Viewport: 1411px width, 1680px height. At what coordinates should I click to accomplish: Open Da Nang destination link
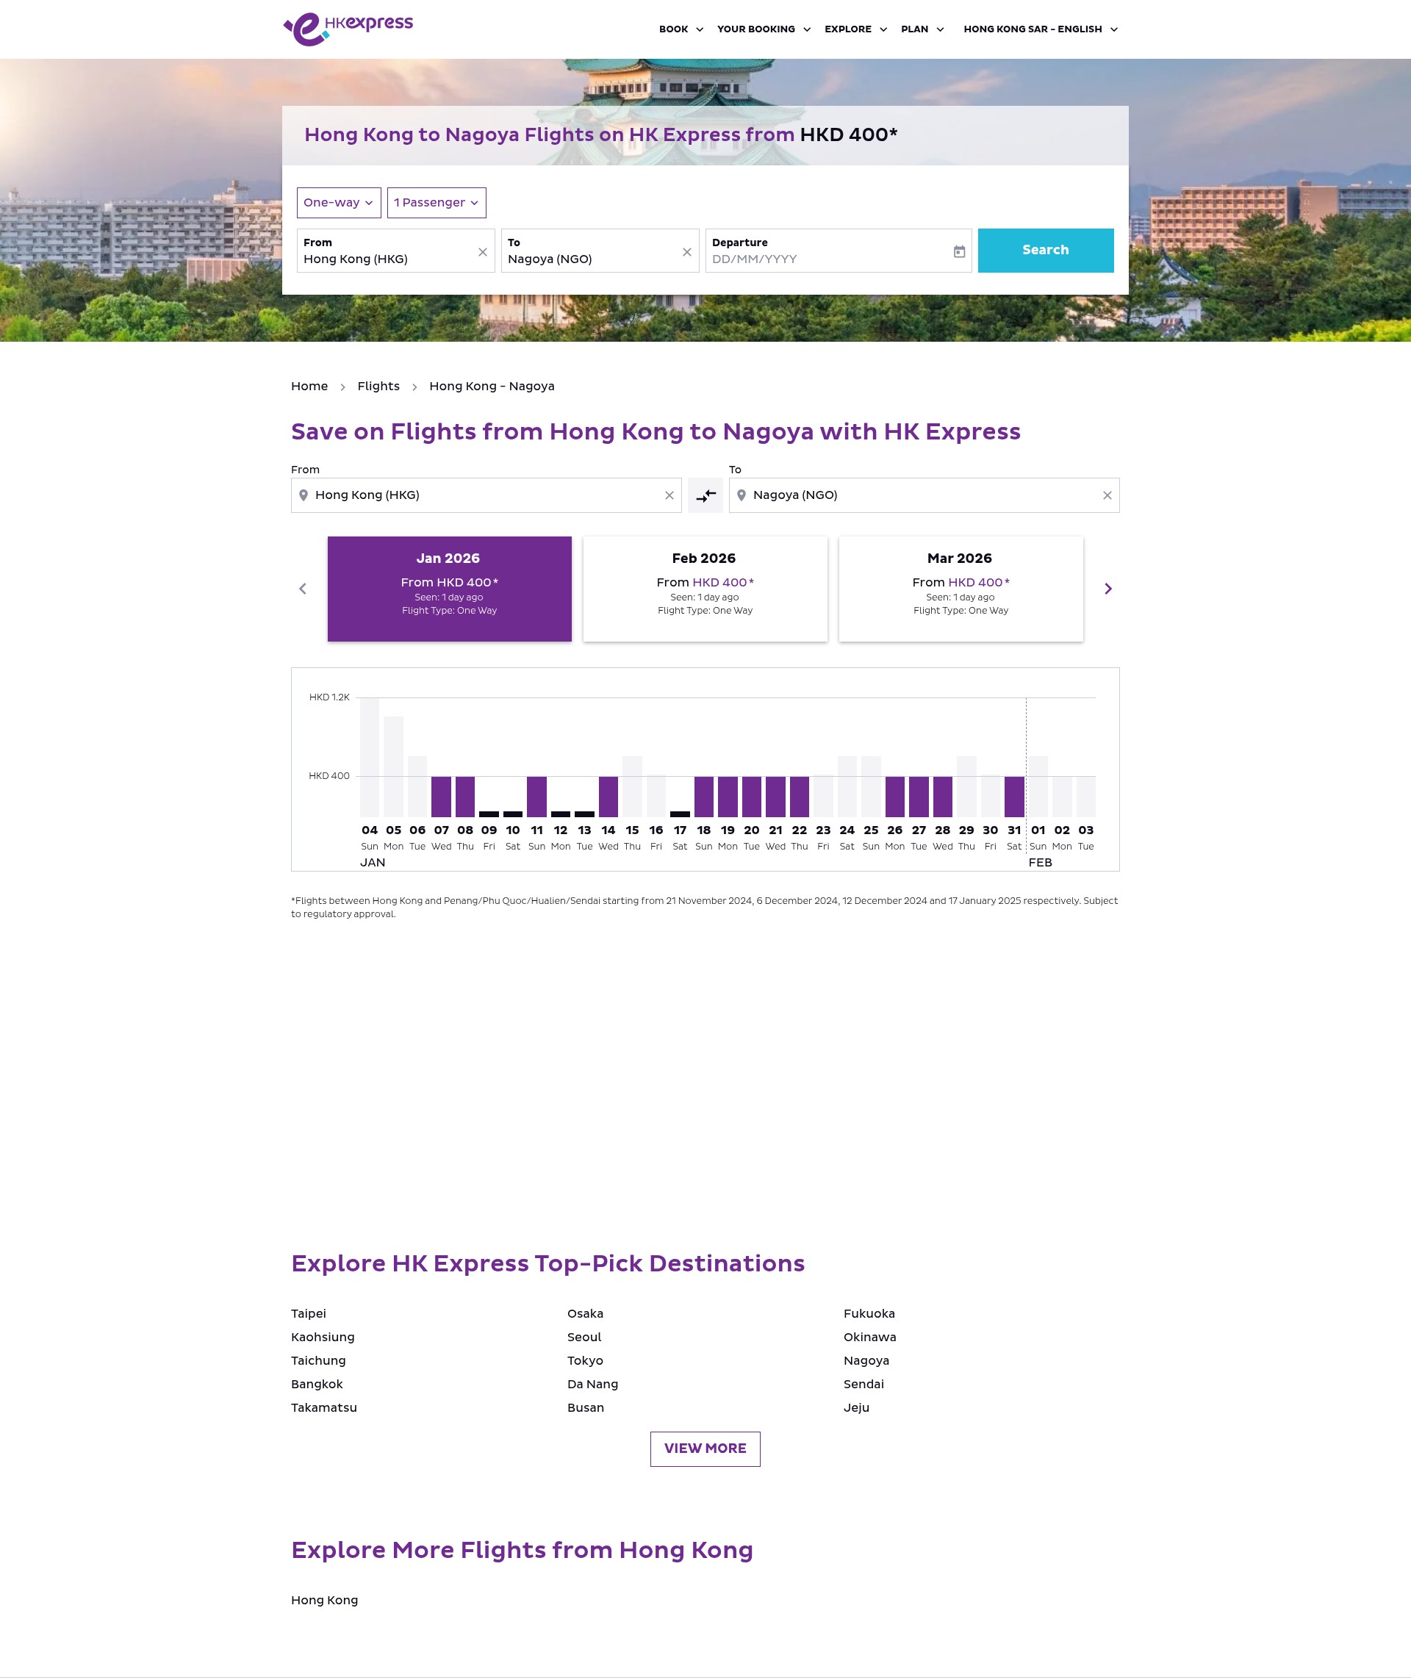(x=593, y=1384)
